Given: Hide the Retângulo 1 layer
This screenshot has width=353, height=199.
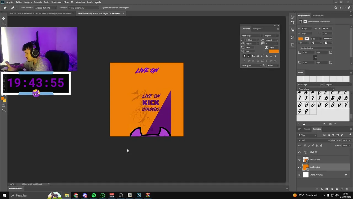Looking at the screenshot, I should (x=299, y=167).
